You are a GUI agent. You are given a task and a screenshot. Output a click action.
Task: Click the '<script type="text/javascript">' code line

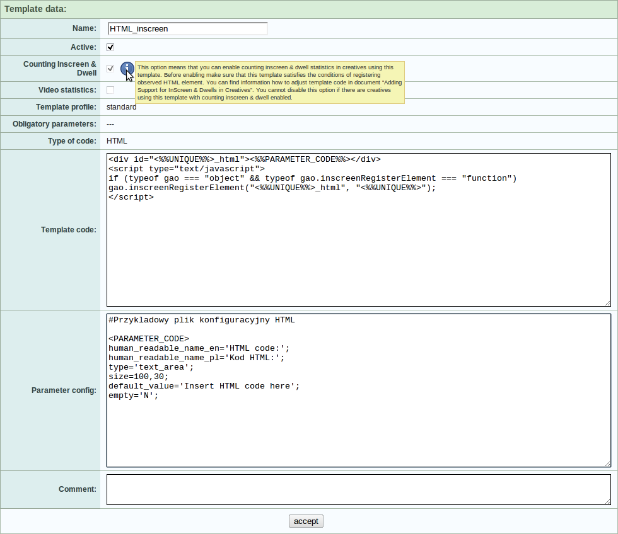[x=187, y=169]
